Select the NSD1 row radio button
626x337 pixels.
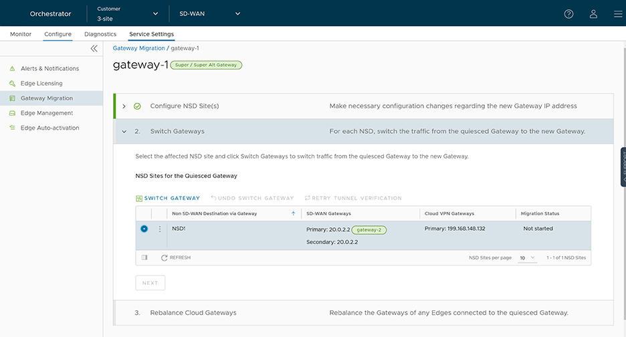pyautogui.click(x=144, y=229)
